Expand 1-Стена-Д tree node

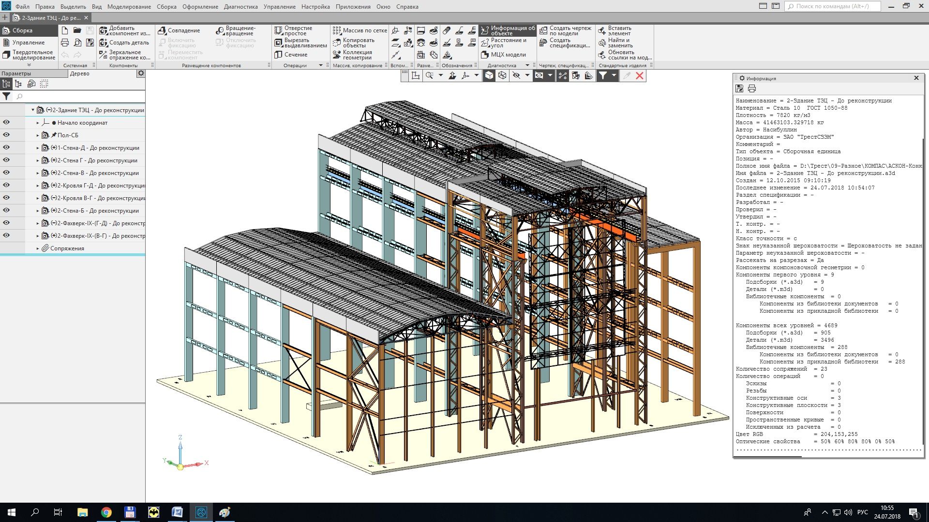38,148
